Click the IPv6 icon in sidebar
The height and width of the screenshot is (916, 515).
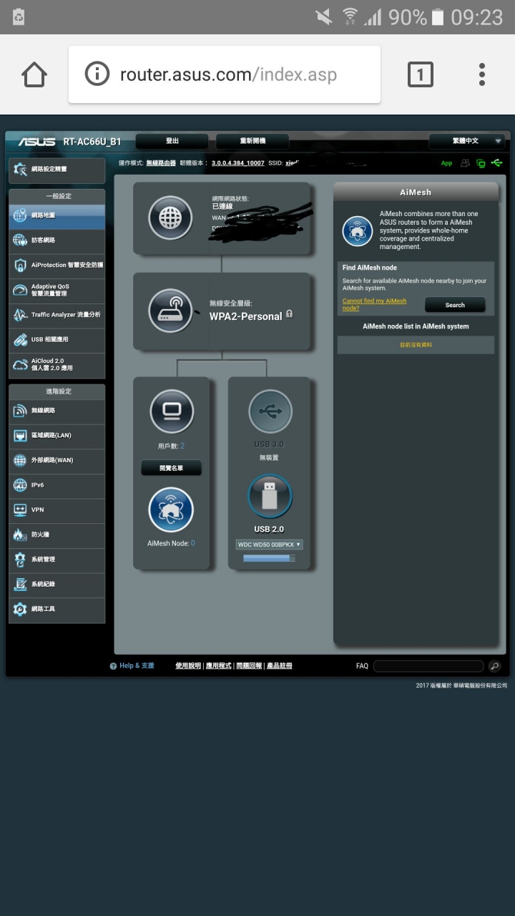20,485
